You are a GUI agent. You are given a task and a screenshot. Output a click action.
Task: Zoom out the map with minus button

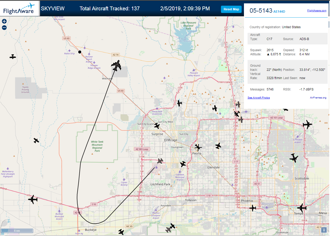point(4,28)
